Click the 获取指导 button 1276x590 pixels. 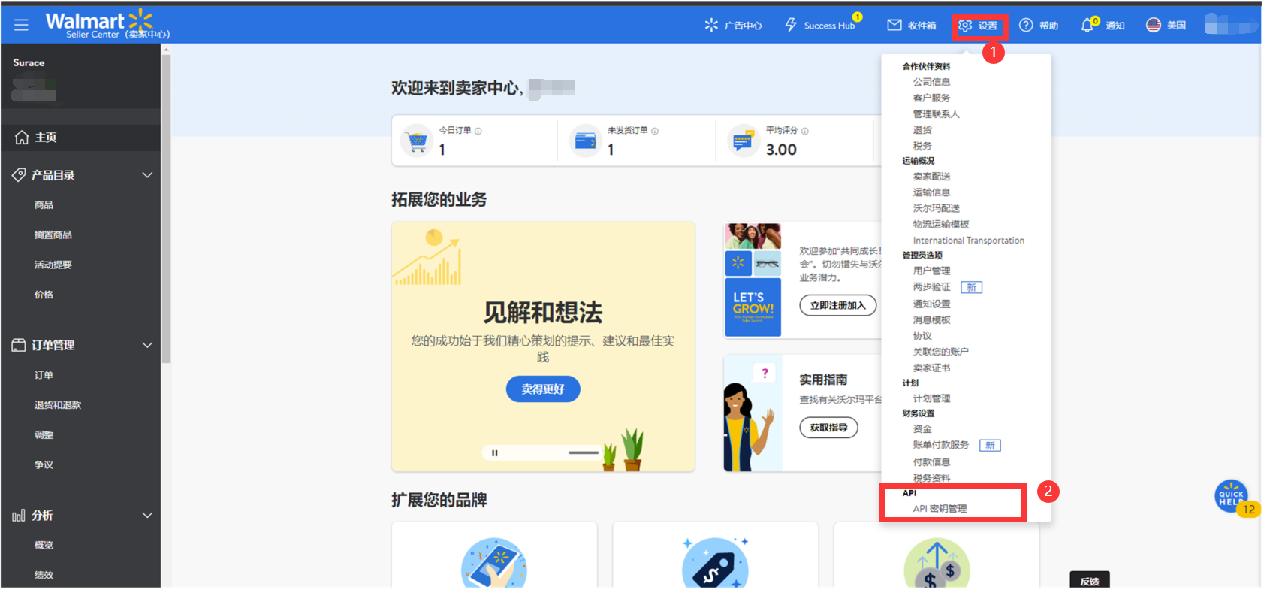point(828,428)
